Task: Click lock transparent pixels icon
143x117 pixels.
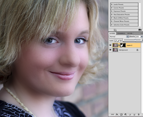Action: (x=115, y=41)
